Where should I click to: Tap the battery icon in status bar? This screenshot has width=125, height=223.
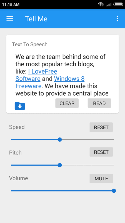point(118,4)
